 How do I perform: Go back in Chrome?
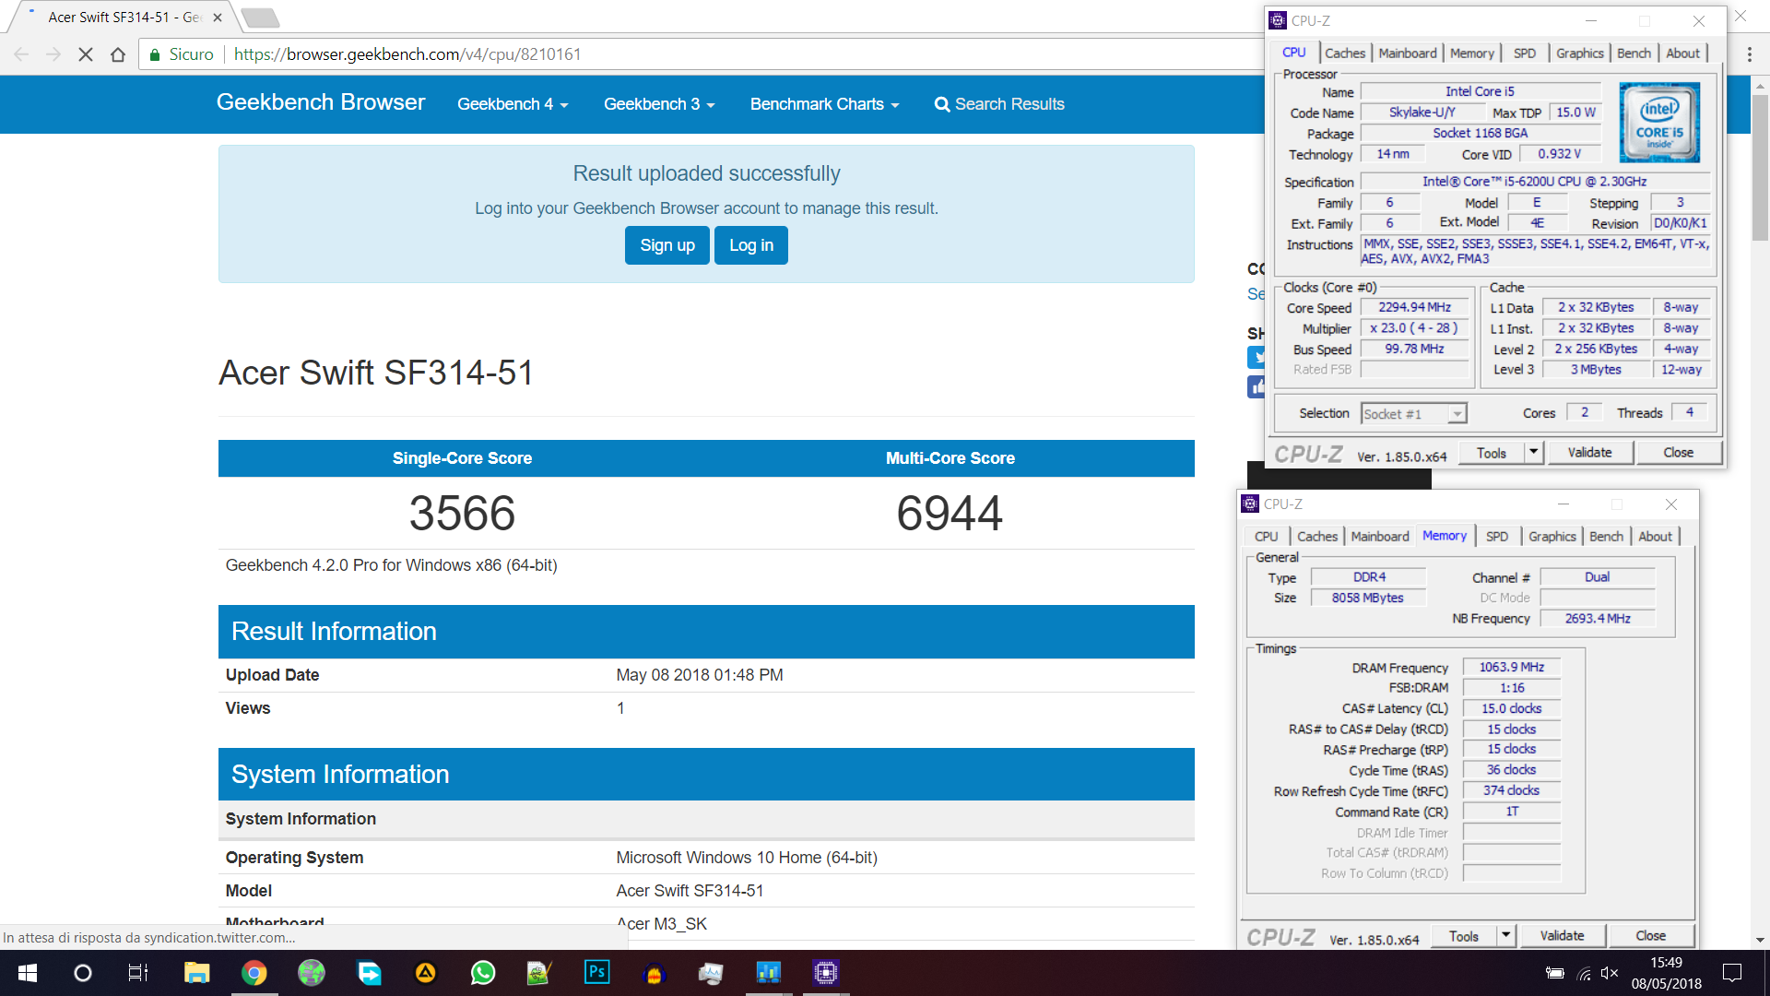pyautogui.click(x=21, y=54)
